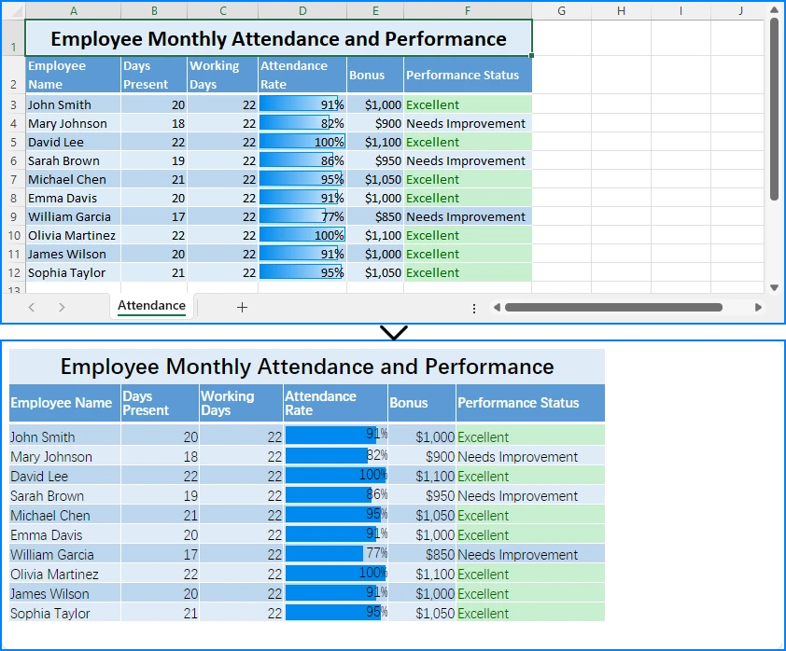The width and height of the screenshot is (786, 651).
Task: Click the vertical scrollbar thumb
Action: [x=773, y=107]
